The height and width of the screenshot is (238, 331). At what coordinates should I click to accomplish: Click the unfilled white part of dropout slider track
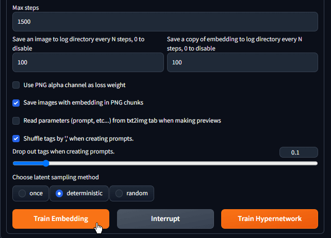183,163
